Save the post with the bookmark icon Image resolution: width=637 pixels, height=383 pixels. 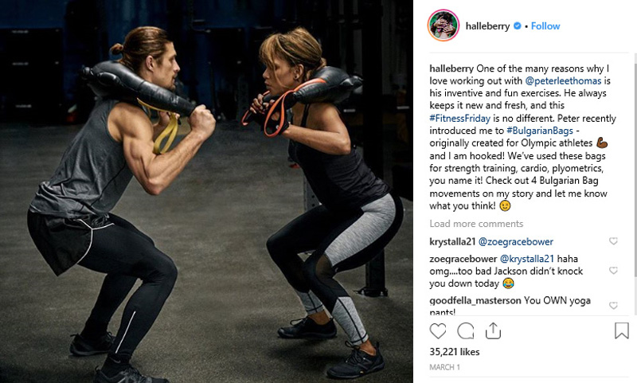(x=621, y=330)
